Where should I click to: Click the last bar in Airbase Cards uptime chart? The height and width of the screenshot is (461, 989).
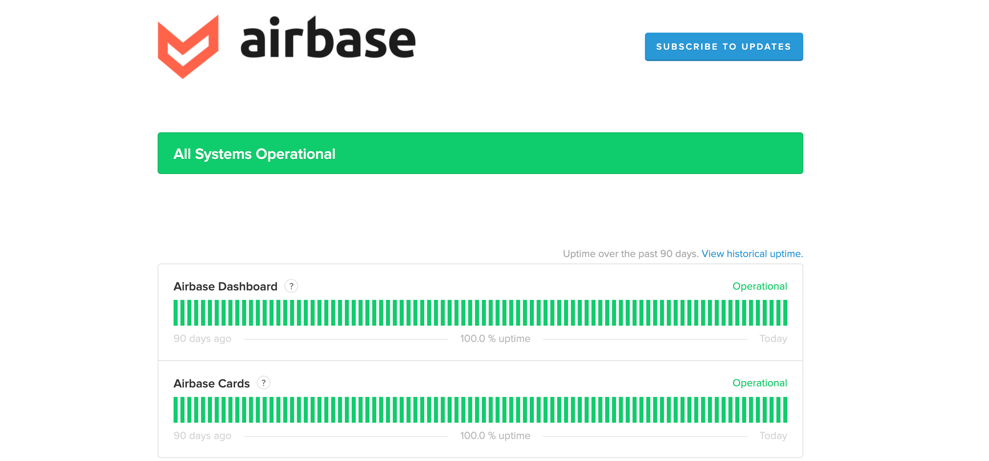(x=785, y=410)
